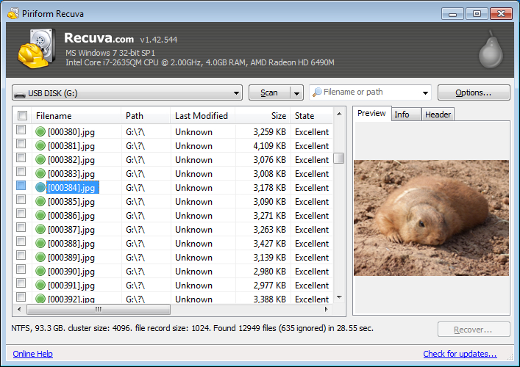Switch to the Header tab
The image size is (520, 367).
click(x=438, y=115)
